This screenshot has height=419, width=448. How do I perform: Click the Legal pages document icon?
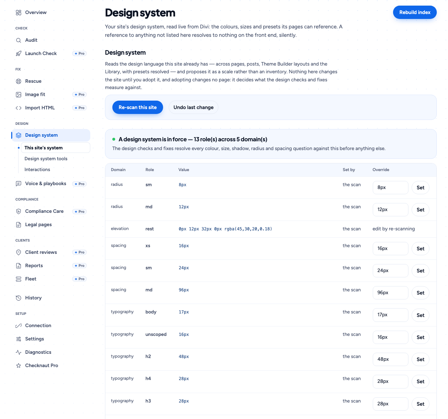click(x=19, y=225)
